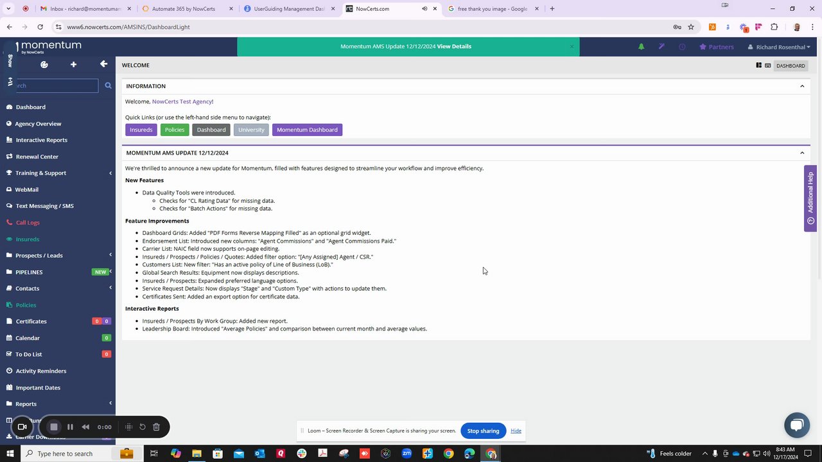Expand the Prospects / Leads submenu arrow

110,255
